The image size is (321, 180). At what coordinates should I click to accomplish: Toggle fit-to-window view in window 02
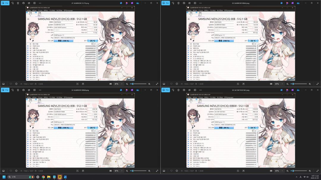(x=238, y=84)
